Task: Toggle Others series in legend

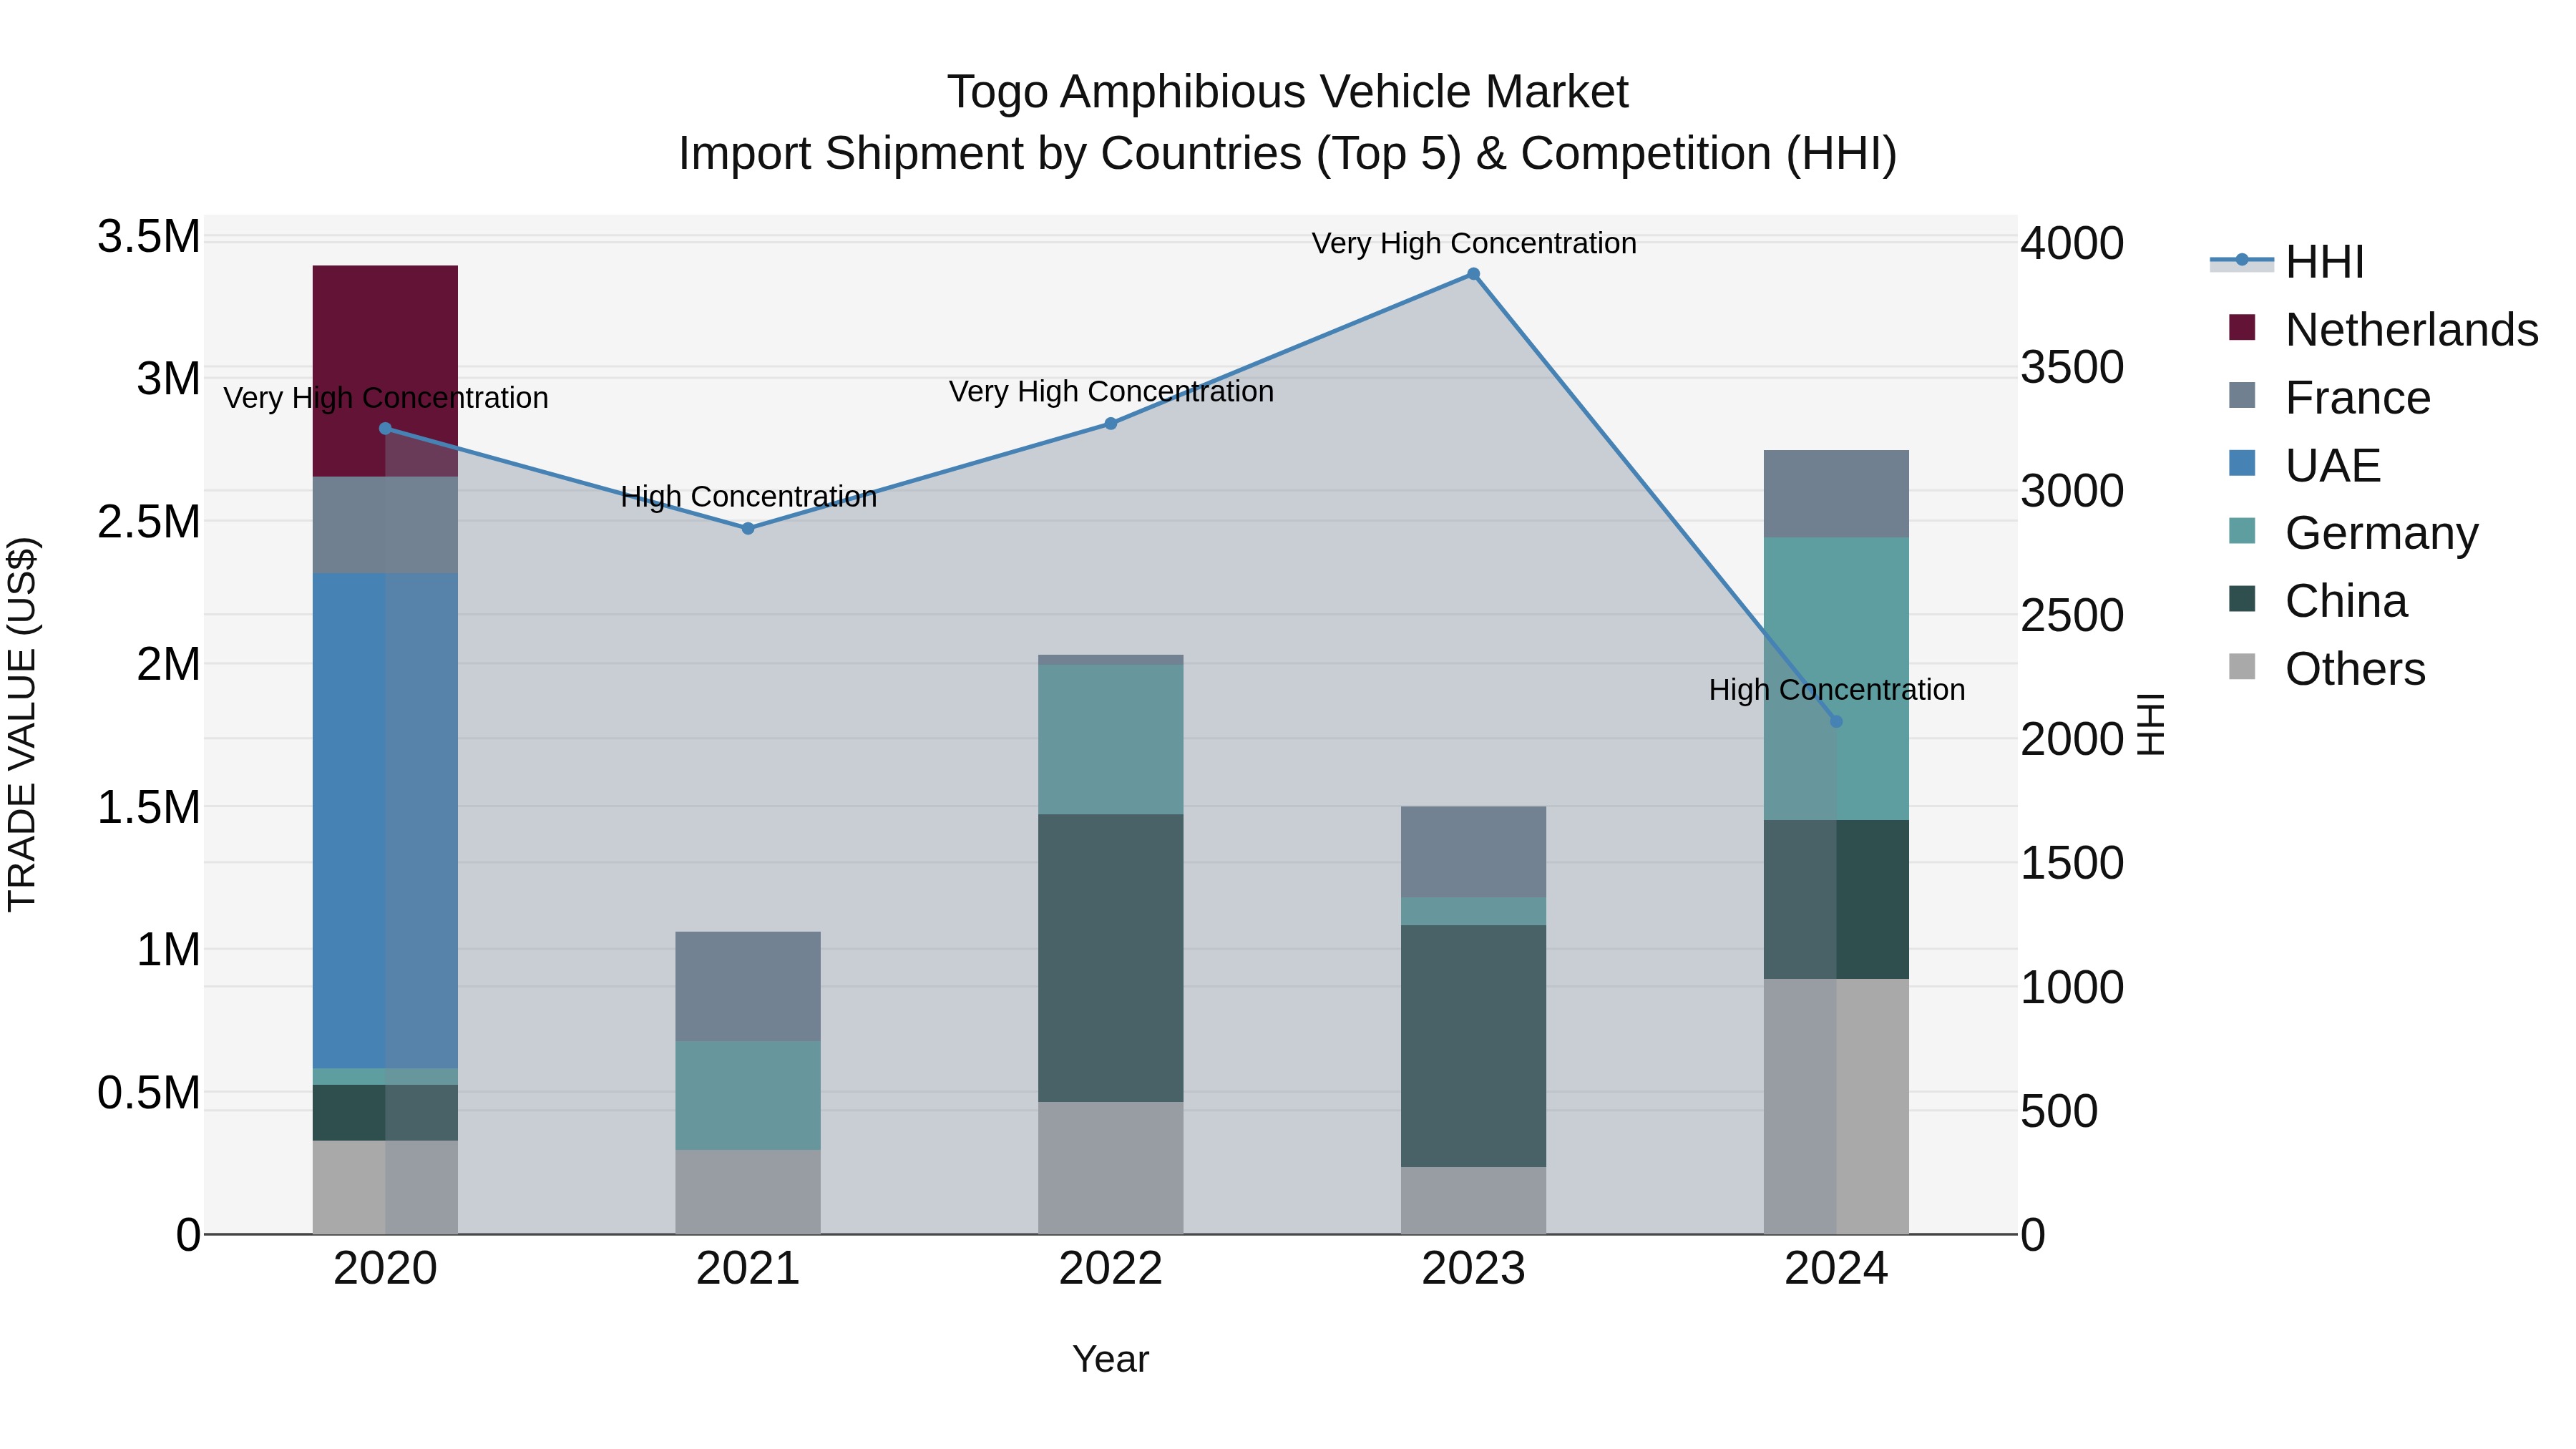Action: coord(2327,668)
